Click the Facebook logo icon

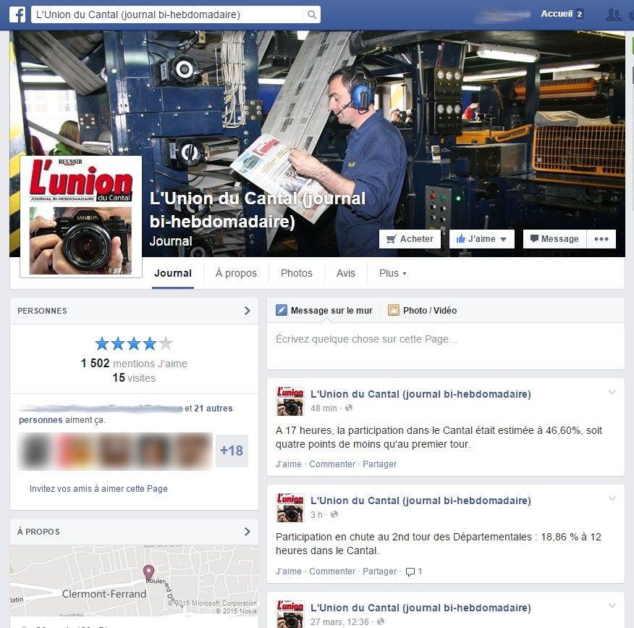pyautogui.click(x=17, y=14)
